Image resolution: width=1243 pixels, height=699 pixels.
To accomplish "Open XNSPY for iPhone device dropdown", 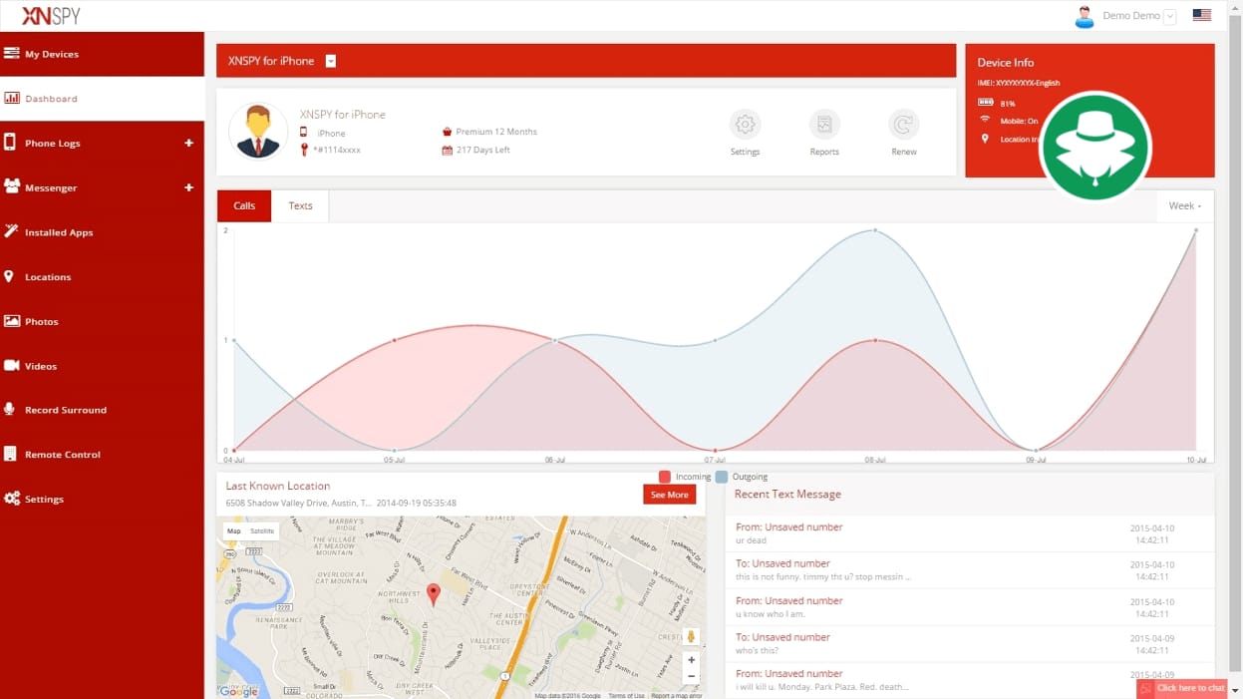I will coord(331,61).
